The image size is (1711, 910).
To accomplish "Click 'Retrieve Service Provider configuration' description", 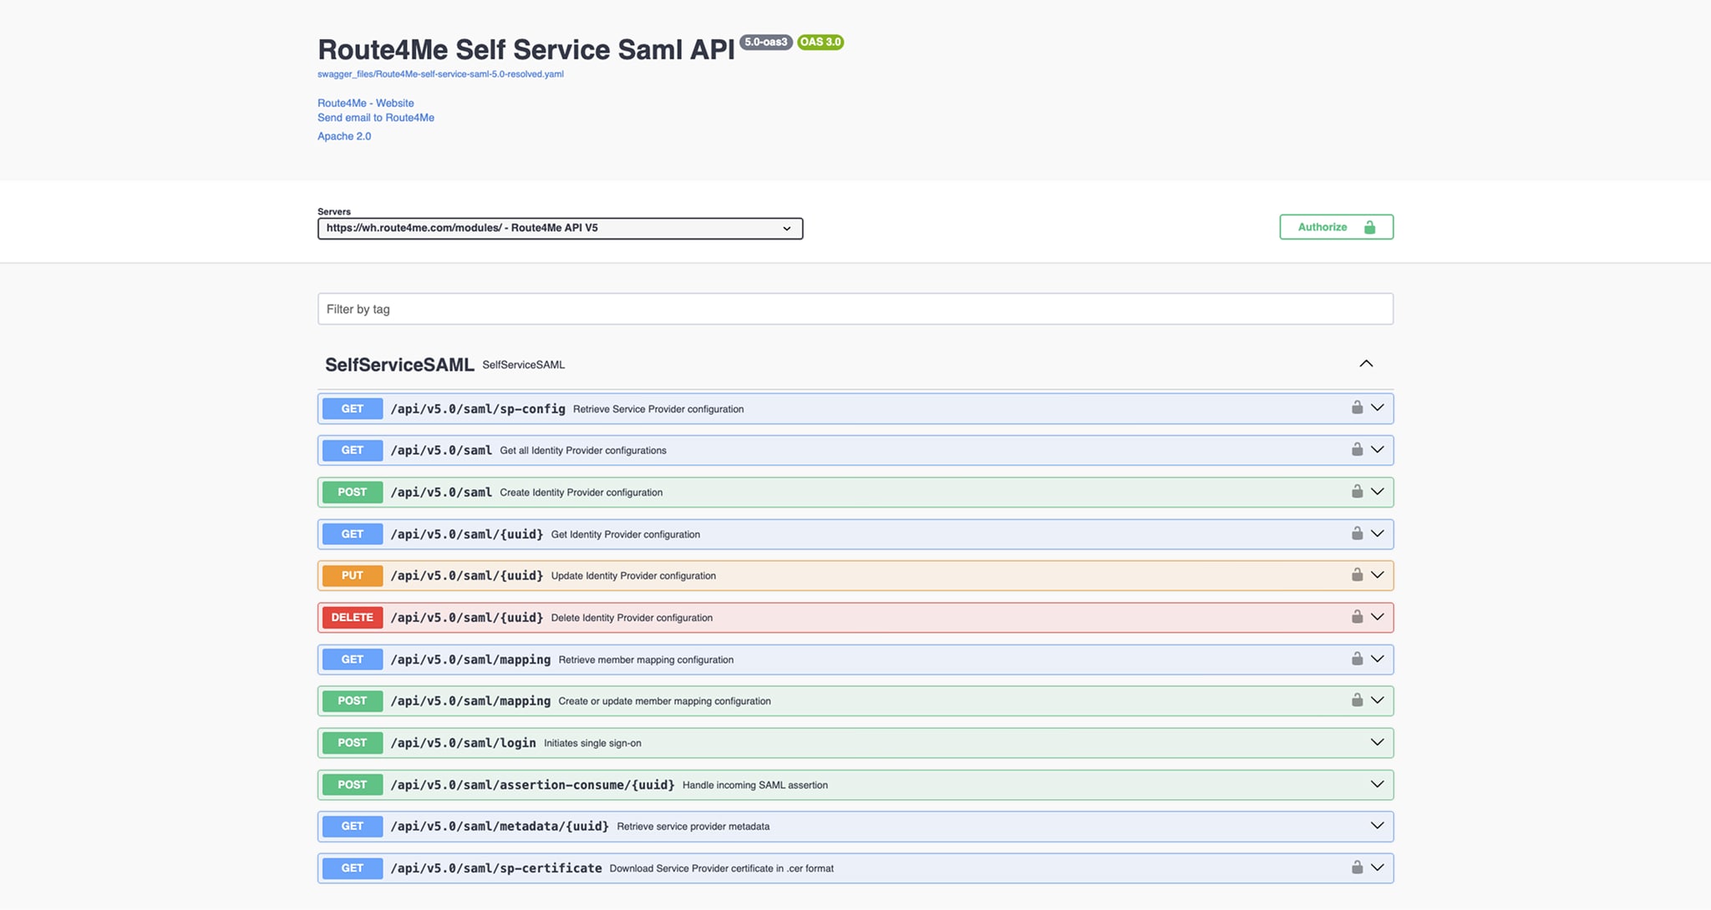I will [658, 409].
